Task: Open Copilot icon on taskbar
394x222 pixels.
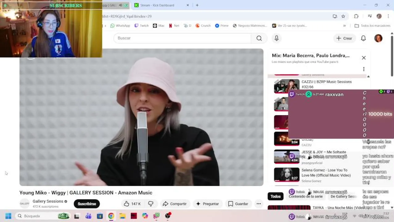Action: coord(145,216)
